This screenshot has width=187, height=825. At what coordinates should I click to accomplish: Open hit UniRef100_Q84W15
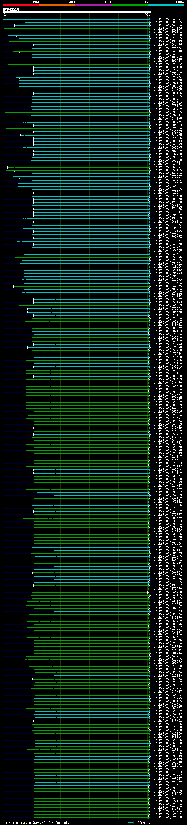[167, 90]
